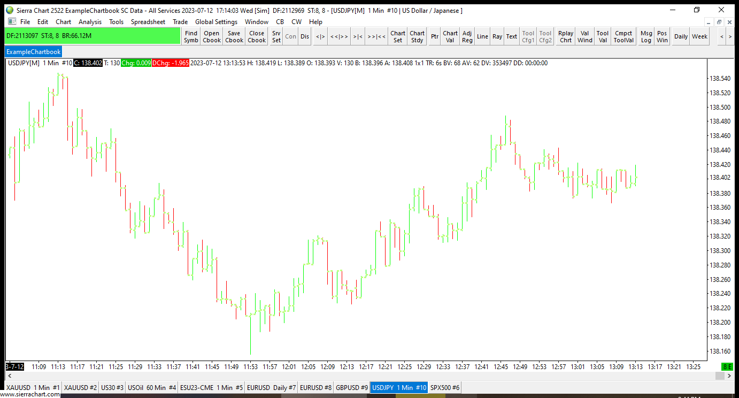The height and width of the screenshot is (398, 739).
Task: Toggle the Val Wind window
Action: tap(585, 36)
